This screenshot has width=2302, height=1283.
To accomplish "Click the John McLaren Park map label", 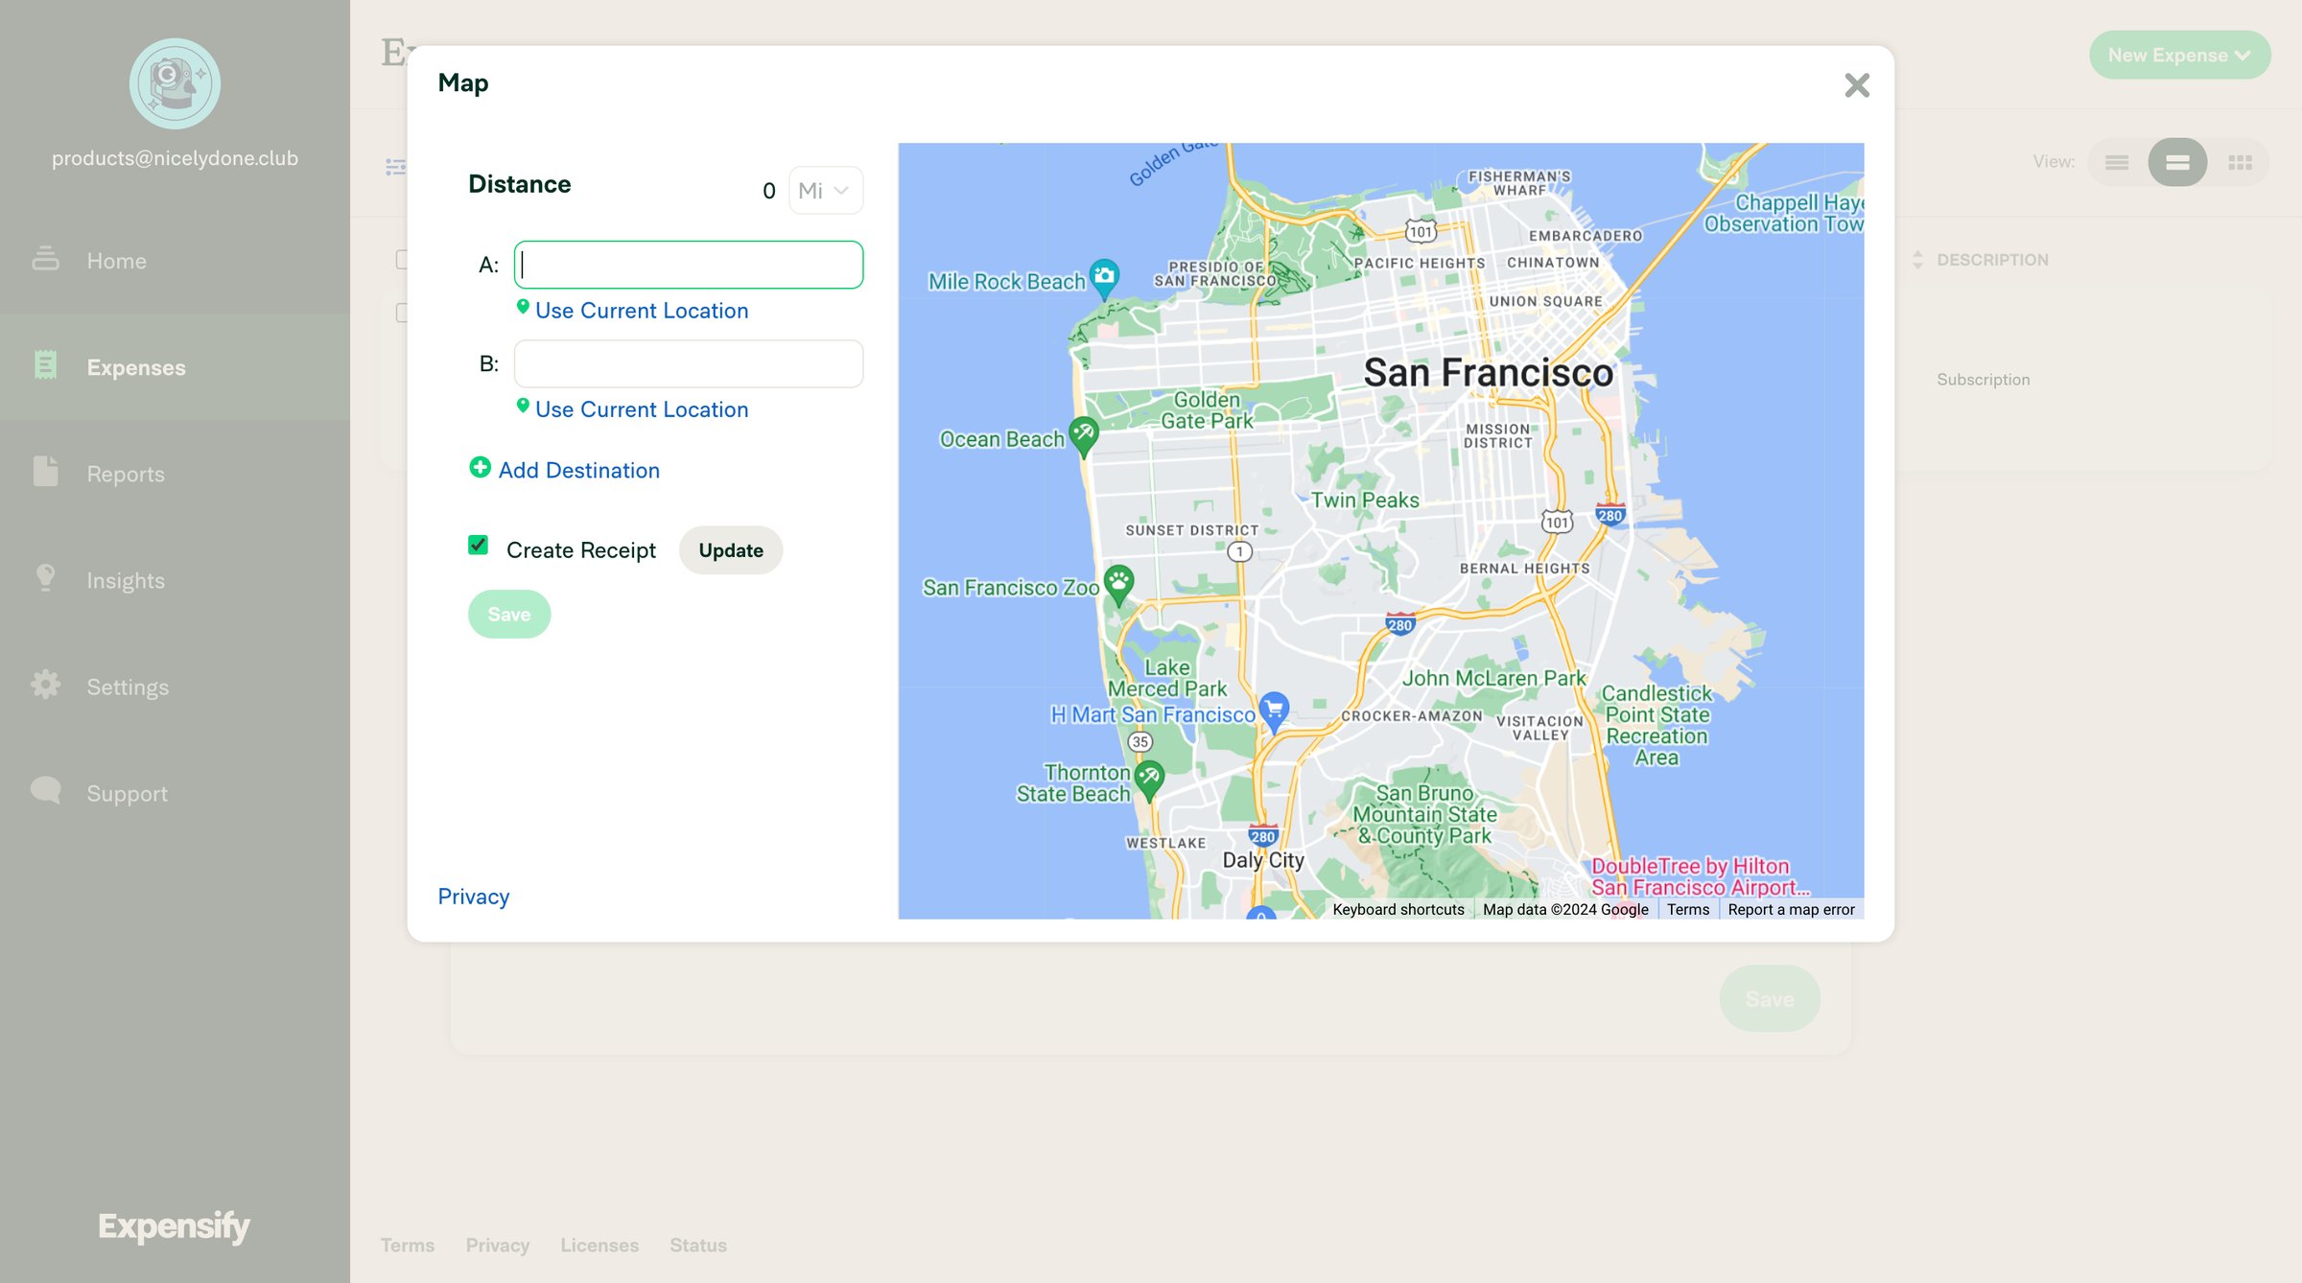I will (1493, 678).
